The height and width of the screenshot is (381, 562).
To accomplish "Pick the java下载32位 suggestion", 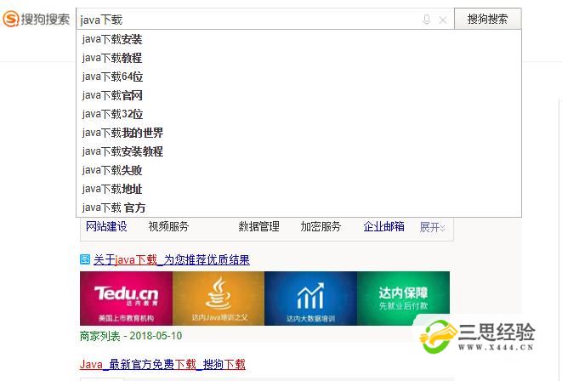I will point(112,114).
